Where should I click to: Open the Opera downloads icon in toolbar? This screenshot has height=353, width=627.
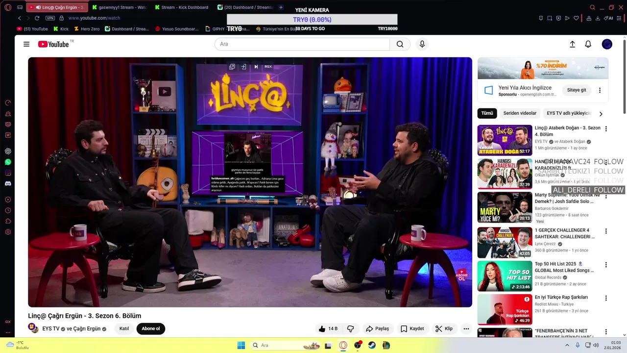[598, 18]
